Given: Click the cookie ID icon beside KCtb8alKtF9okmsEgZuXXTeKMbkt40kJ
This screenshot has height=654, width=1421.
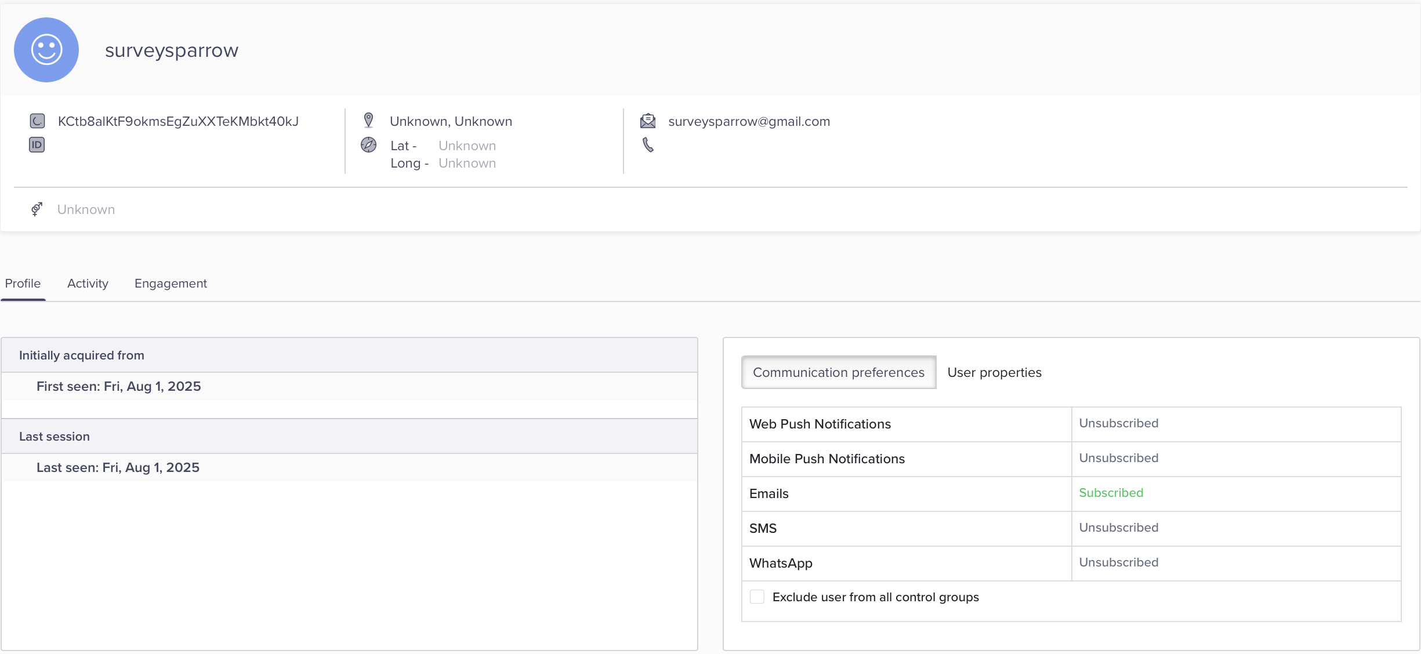Looking at the screenshot, I should (37, 121).
